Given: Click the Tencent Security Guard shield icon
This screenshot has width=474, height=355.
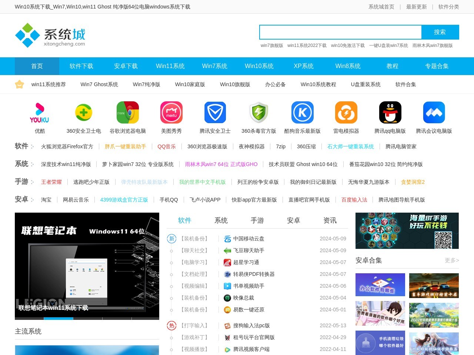Looking at the screenshot, I should (215, 112).
